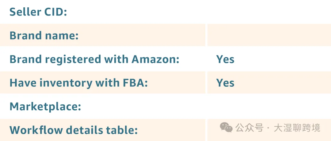This screenshot has width=331, height=141.
Task: Click 'Yes' next to Have inventory with FBA
Action: 225,83
